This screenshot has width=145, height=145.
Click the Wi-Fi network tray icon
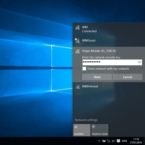[x=109, y=141]
